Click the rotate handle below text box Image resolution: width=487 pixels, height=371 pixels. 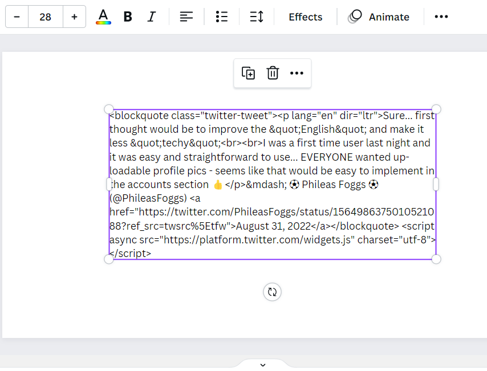click(272, 292)
